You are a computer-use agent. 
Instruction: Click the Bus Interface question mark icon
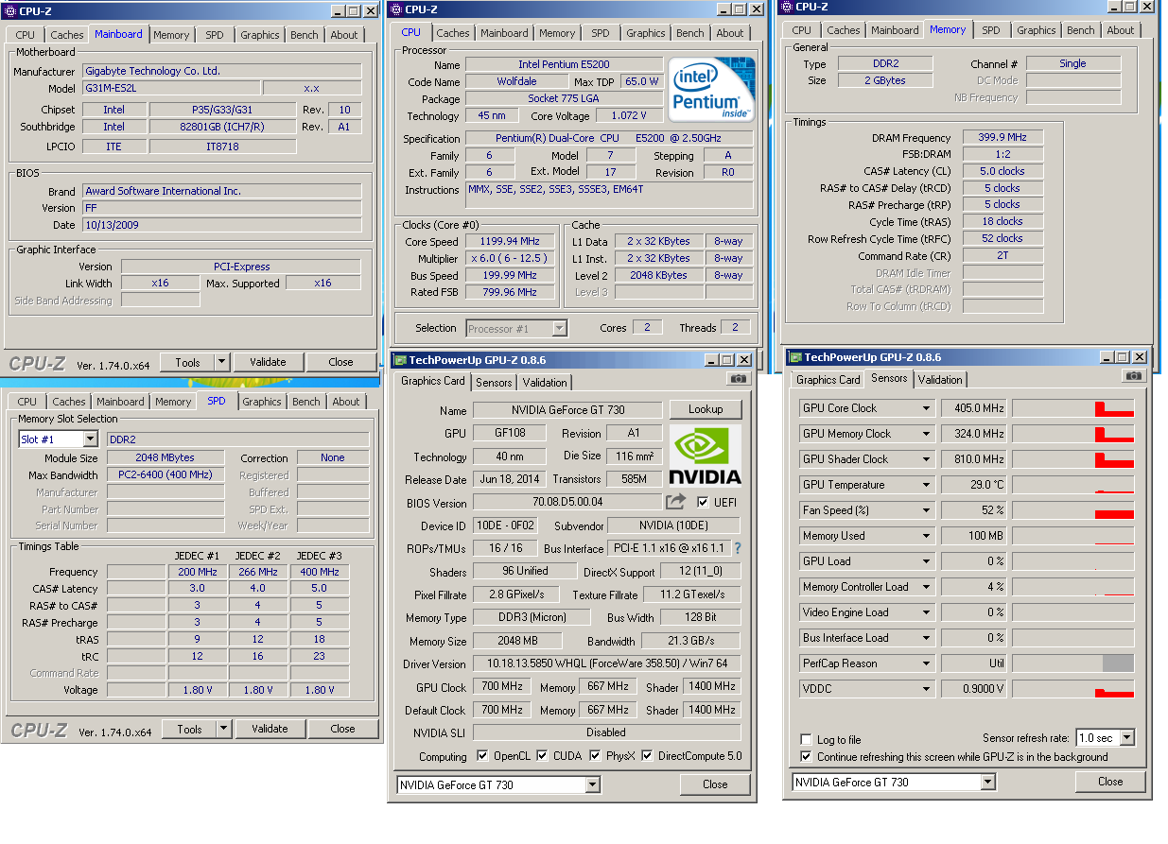click(x=738, y=548)
